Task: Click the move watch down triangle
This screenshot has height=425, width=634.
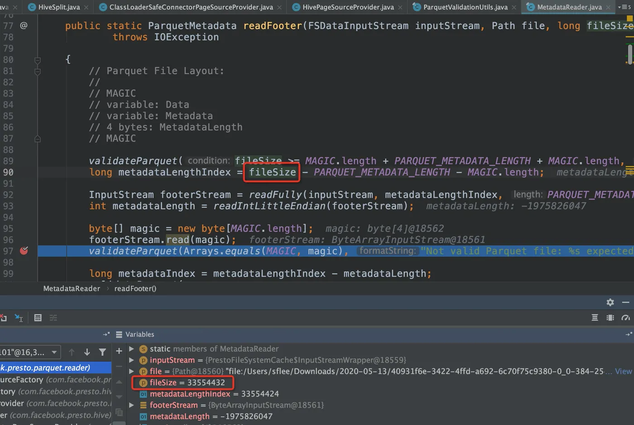Action: click(x=119, y=396)
